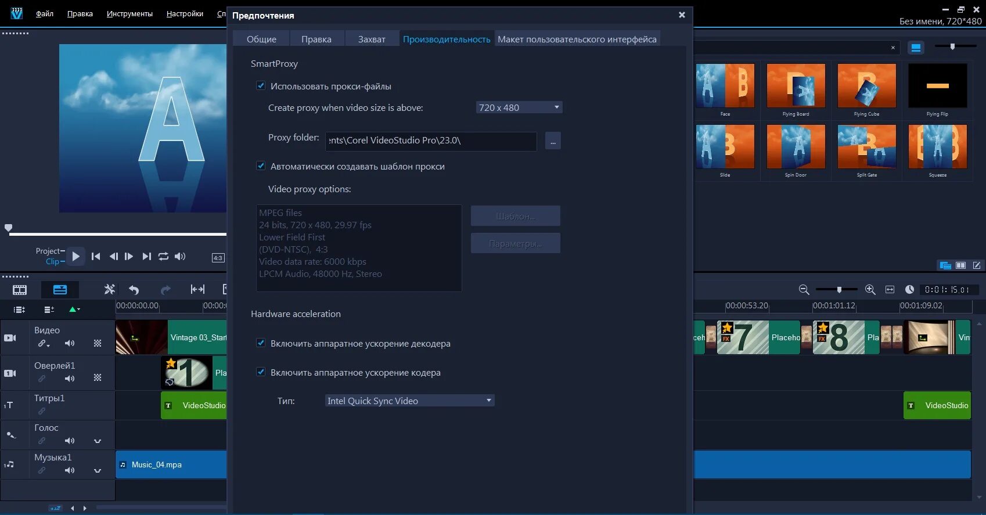Open preview system volume icon
Image resolution: width=986 pixels, height=515 pixels.
point(180,256)
